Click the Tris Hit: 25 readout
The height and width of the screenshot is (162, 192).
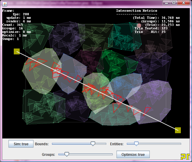click(150, 32)
